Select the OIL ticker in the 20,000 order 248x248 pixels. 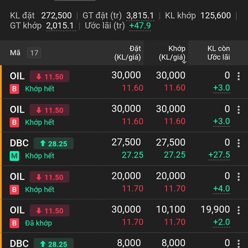(17, 176)
